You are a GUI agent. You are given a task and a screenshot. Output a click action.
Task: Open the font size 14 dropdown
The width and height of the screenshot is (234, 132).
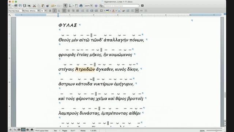pos(45,11)
